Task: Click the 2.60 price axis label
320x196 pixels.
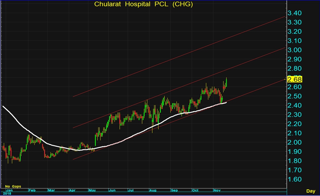Action: point(294,87)
